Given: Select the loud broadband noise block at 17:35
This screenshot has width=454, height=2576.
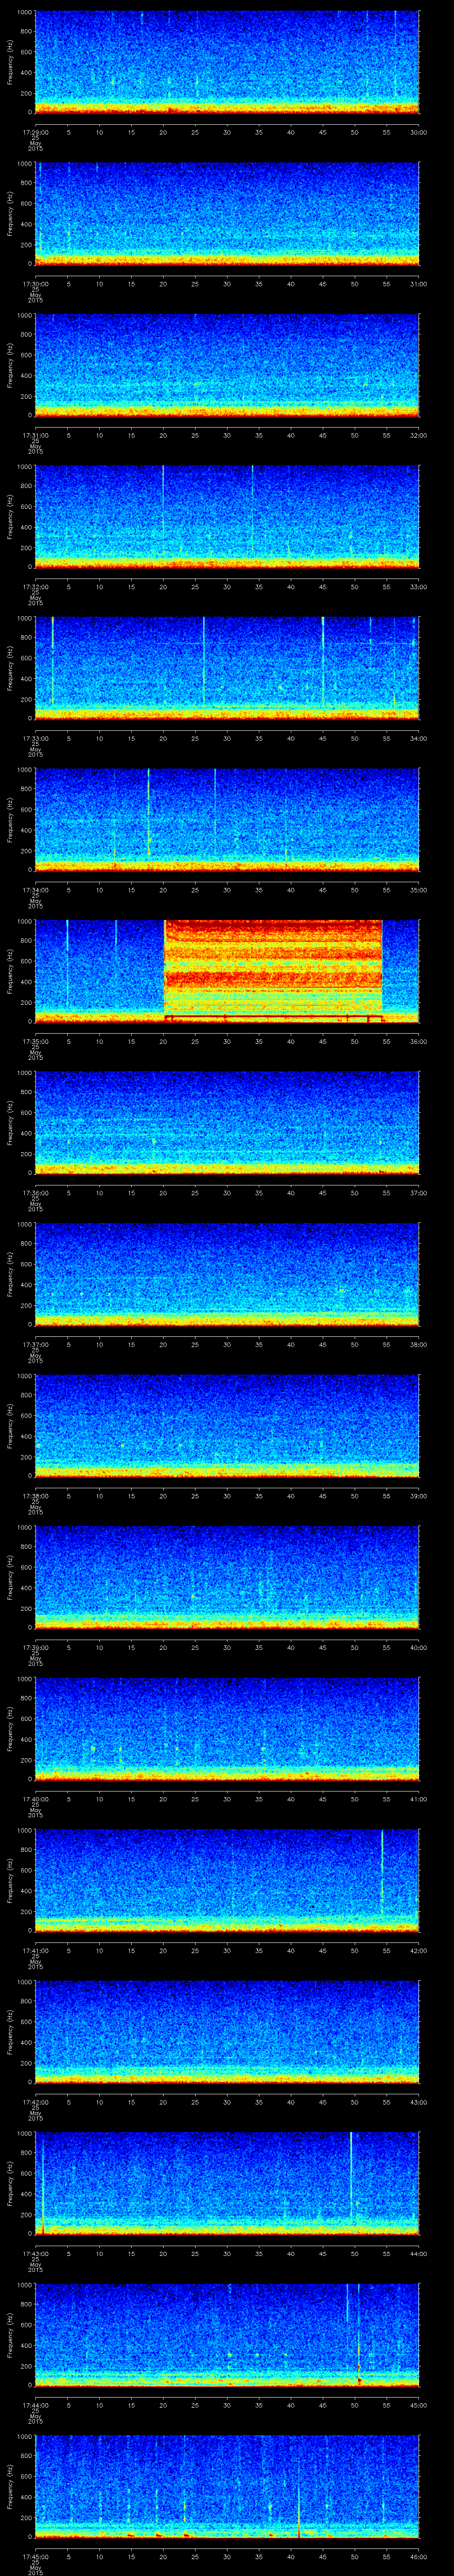Looking at the screenshot, I should 274,970.
